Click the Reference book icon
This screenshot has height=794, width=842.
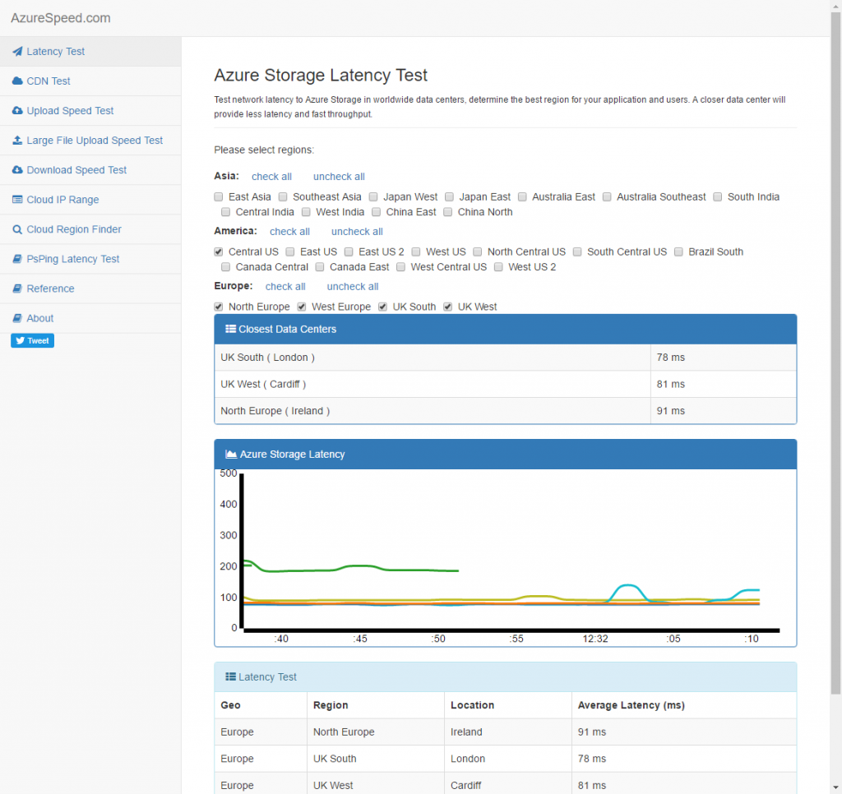18,289
